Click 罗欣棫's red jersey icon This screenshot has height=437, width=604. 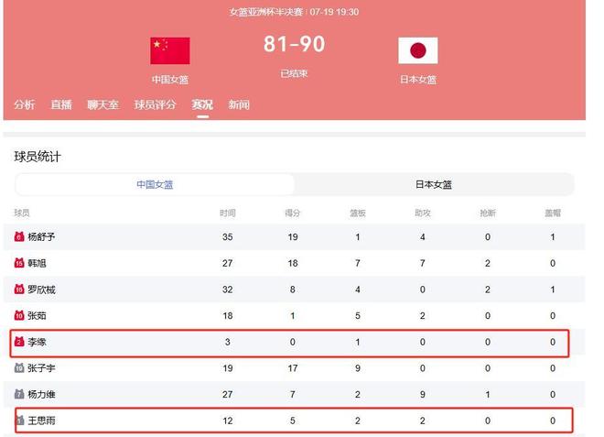(19, 290)
